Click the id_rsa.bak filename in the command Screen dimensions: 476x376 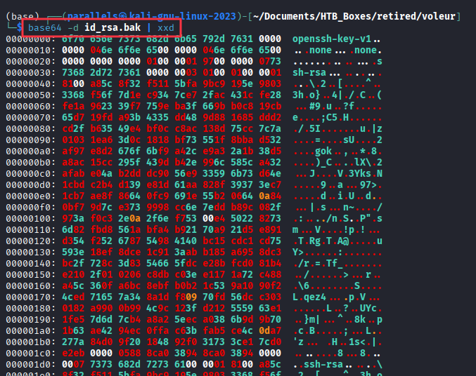[112, 27]
